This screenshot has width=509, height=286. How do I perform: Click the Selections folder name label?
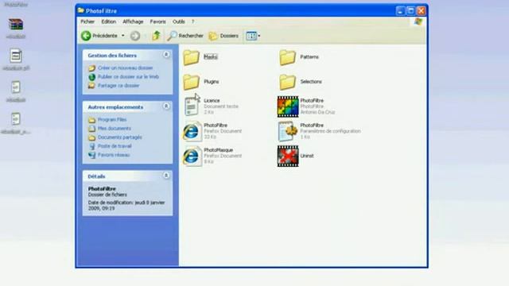pyautogui.click(x=311, y=82)
